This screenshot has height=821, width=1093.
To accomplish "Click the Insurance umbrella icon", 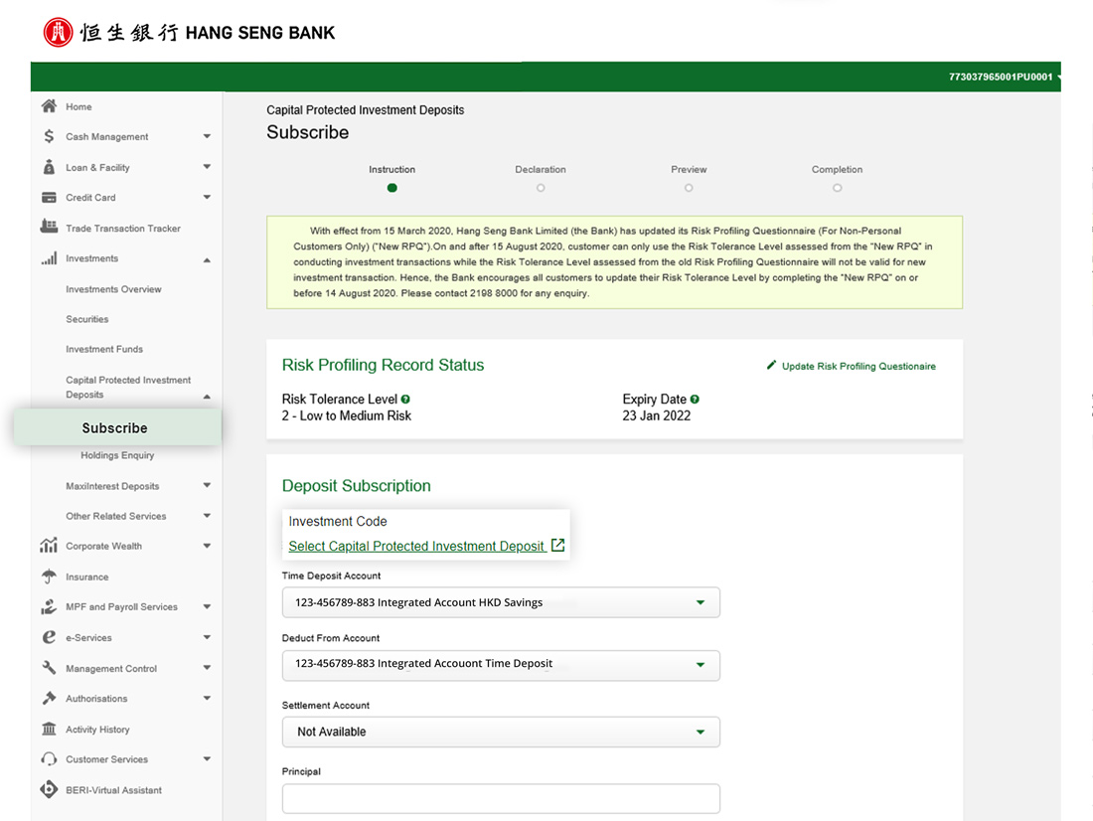I will 49,576.
